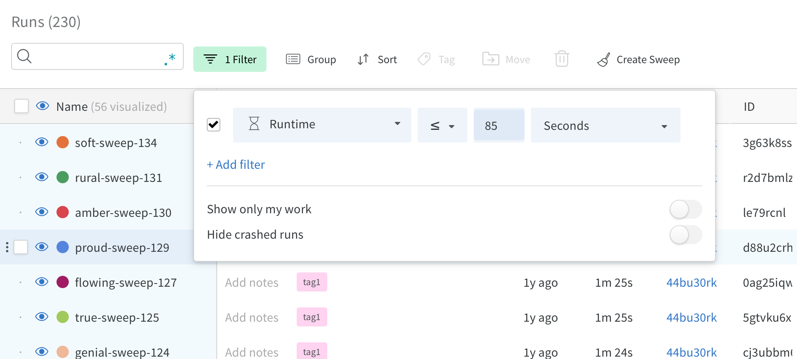This screenshot has height=359, width=797.
Task: Click + Add filter
Action: (235, 164)
